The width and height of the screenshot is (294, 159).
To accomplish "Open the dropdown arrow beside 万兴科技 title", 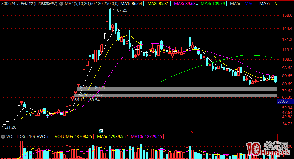I will click(x=61, y=4).
